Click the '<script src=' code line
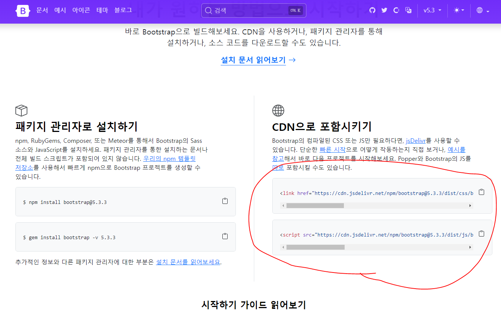The width and height of the screenshot is (501, 310). [x=376, y=235]
